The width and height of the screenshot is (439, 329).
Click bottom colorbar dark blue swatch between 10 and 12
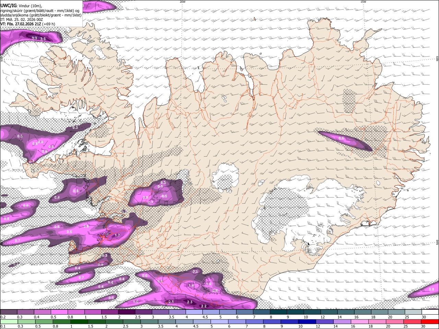pyautogui.click(x=308, y=321)
